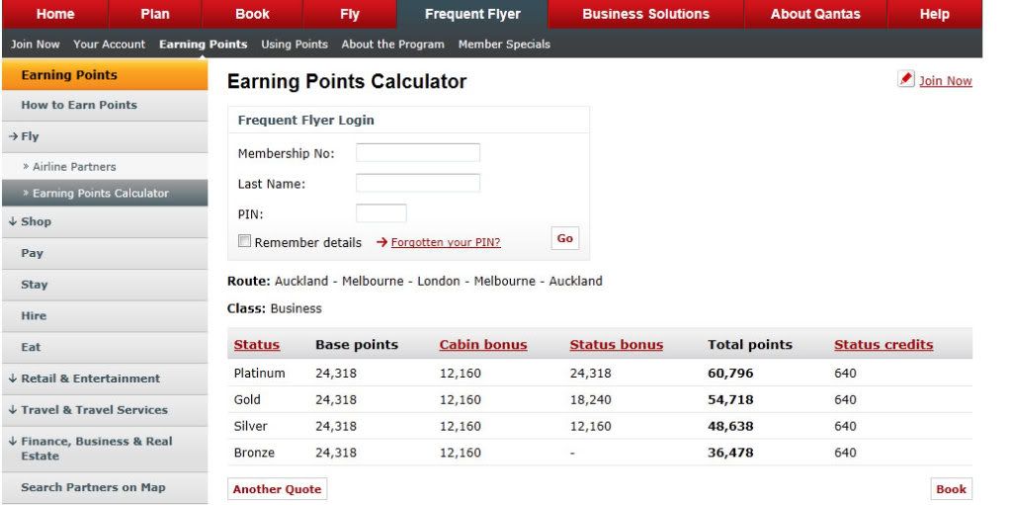Select Earning Points in sub-navigation bar
The width and height of the screenshot is (1012, 505).
pyautogui.click(x=204, y=44)
